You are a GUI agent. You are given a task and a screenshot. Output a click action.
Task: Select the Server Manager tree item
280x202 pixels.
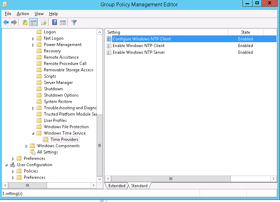coord(58,83)
